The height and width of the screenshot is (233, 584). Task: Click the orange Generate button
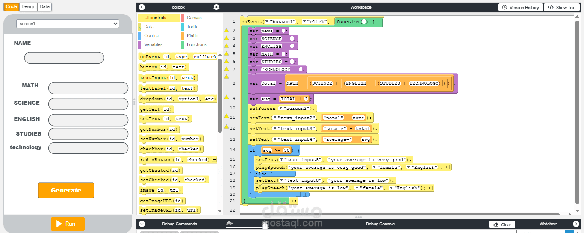click(x=66, y=190)
